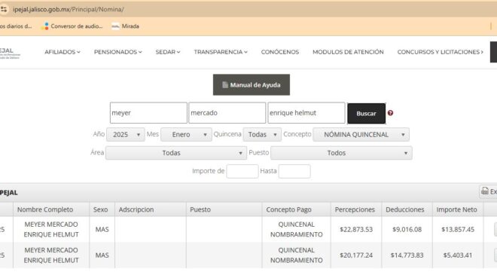Viewport: 497px width, 275px height.
Task: Click the MAS cell in $22,873.53 row
Action: pyautogui.click(x=102, y=229)
